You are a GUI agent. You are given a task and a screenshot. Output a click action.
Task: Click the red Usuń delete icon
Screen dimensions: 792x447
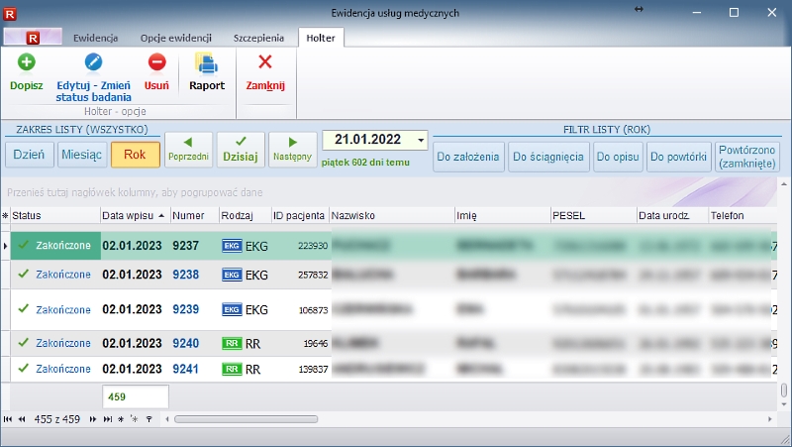coord(156,62)
